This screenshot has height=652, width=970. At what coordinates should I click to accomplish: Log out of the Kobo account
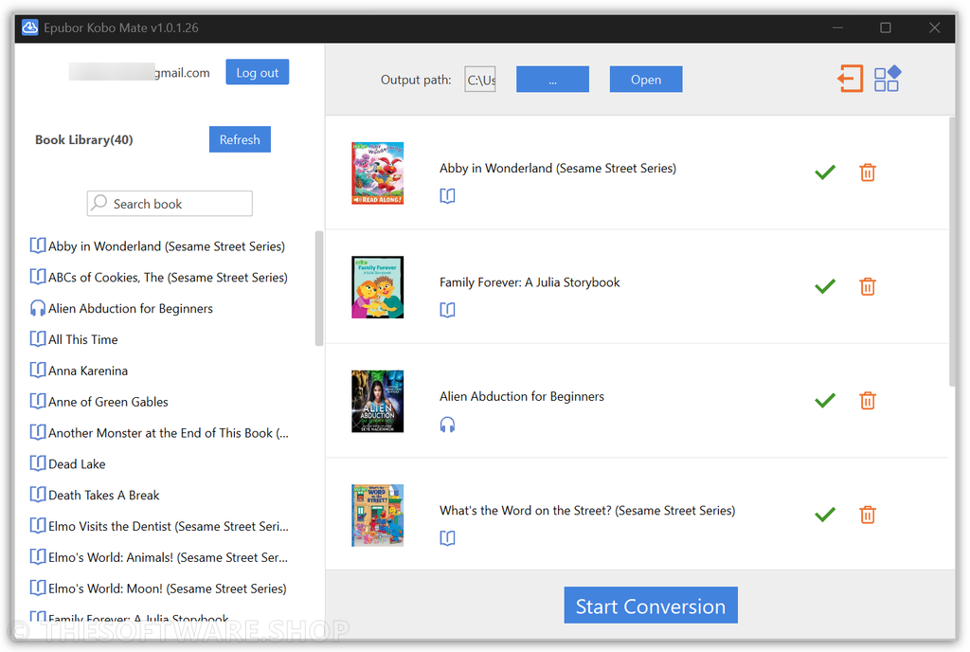[x=258, y=72]
